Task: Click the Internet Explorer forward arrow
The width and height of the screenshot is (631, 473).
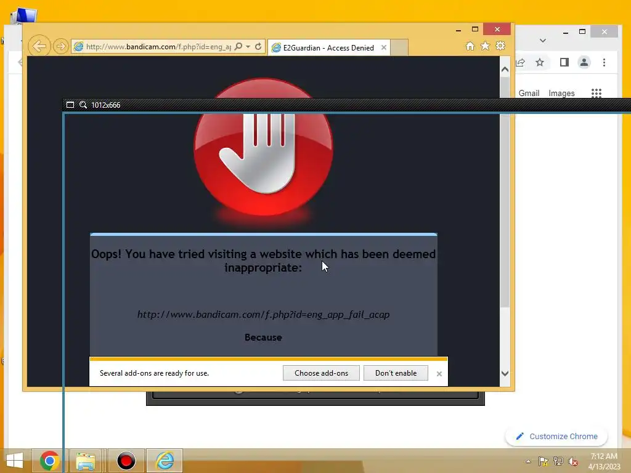Action: pos(61,46)
